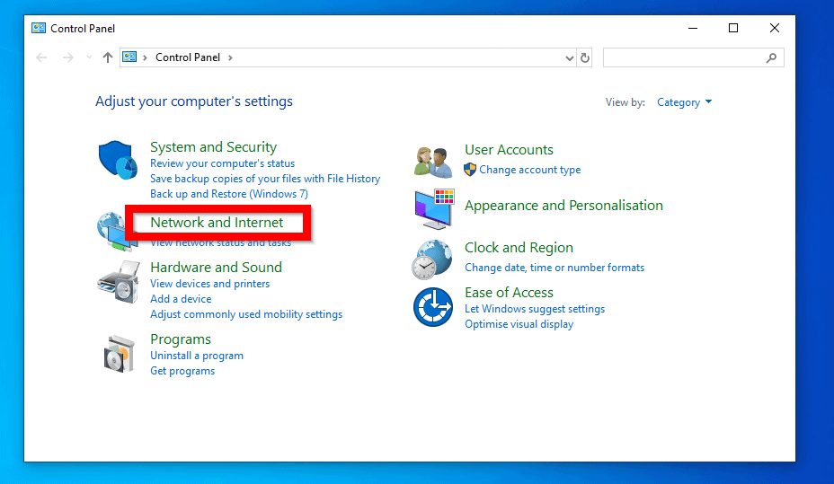
Task: Click the search magnifier icon
Action: tap(771, 57)
